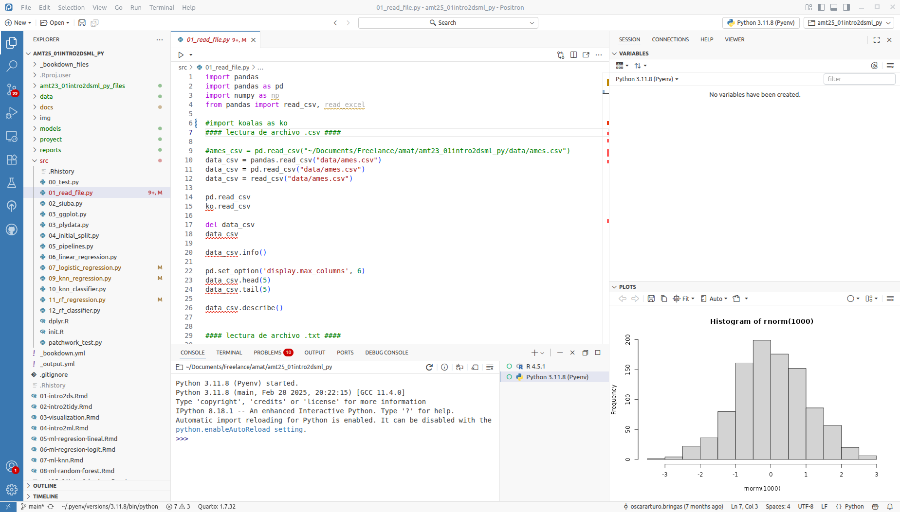This screenshot has width=900, height=512.
Task: Open the Source Control view in the activity bar
Action: click(12, 89)
